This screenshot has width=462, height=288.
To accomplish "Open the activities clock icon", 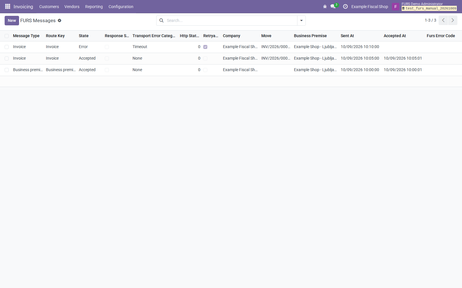I will (x=345, y=6).
